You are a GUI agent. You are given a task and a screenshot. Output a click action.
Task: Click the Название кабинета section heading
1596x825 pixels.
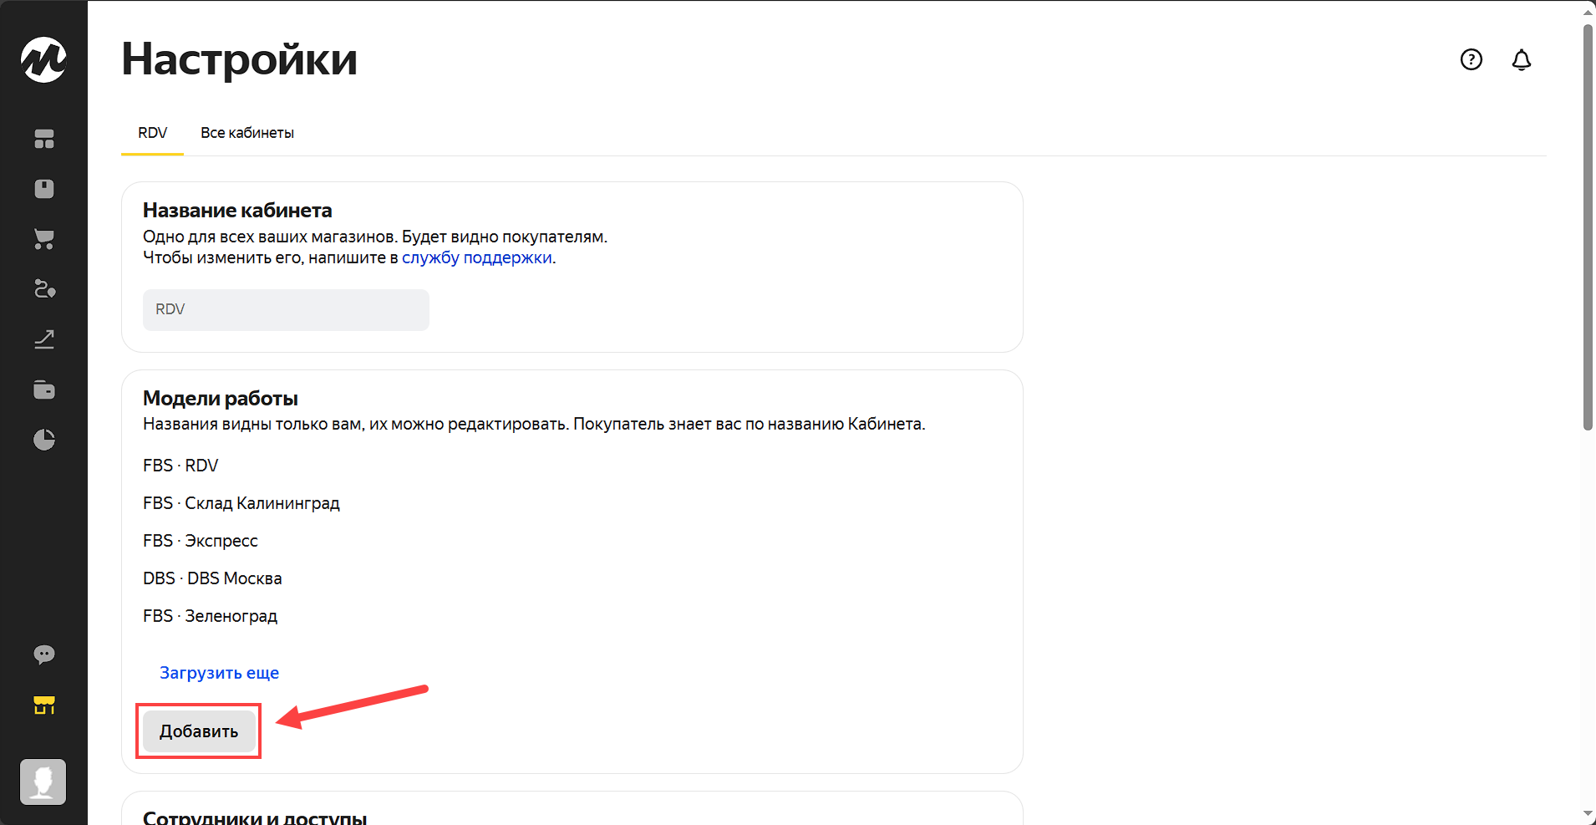[237, 210]
